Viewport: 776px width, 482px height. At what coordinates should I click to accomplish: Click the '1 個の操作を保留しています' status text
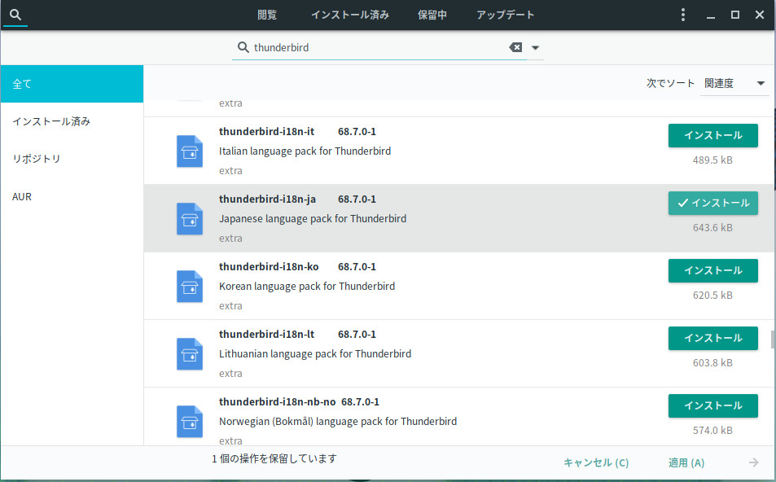274,458
